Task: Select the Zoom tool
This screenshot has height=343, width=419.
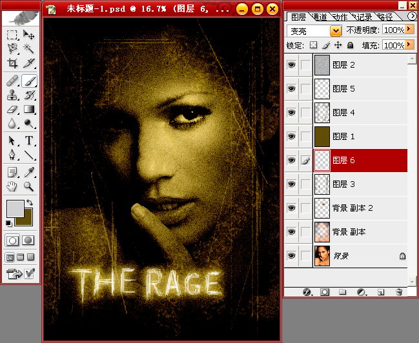Action: tap(28, 186)
